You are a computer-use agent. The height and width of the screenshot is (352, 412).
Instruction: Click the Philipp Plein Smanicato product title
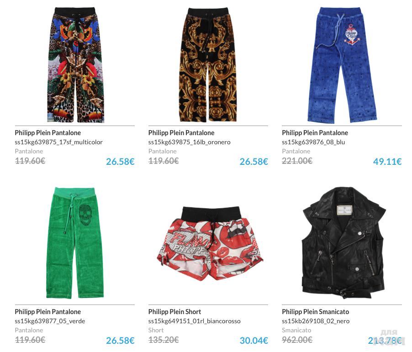315,312
